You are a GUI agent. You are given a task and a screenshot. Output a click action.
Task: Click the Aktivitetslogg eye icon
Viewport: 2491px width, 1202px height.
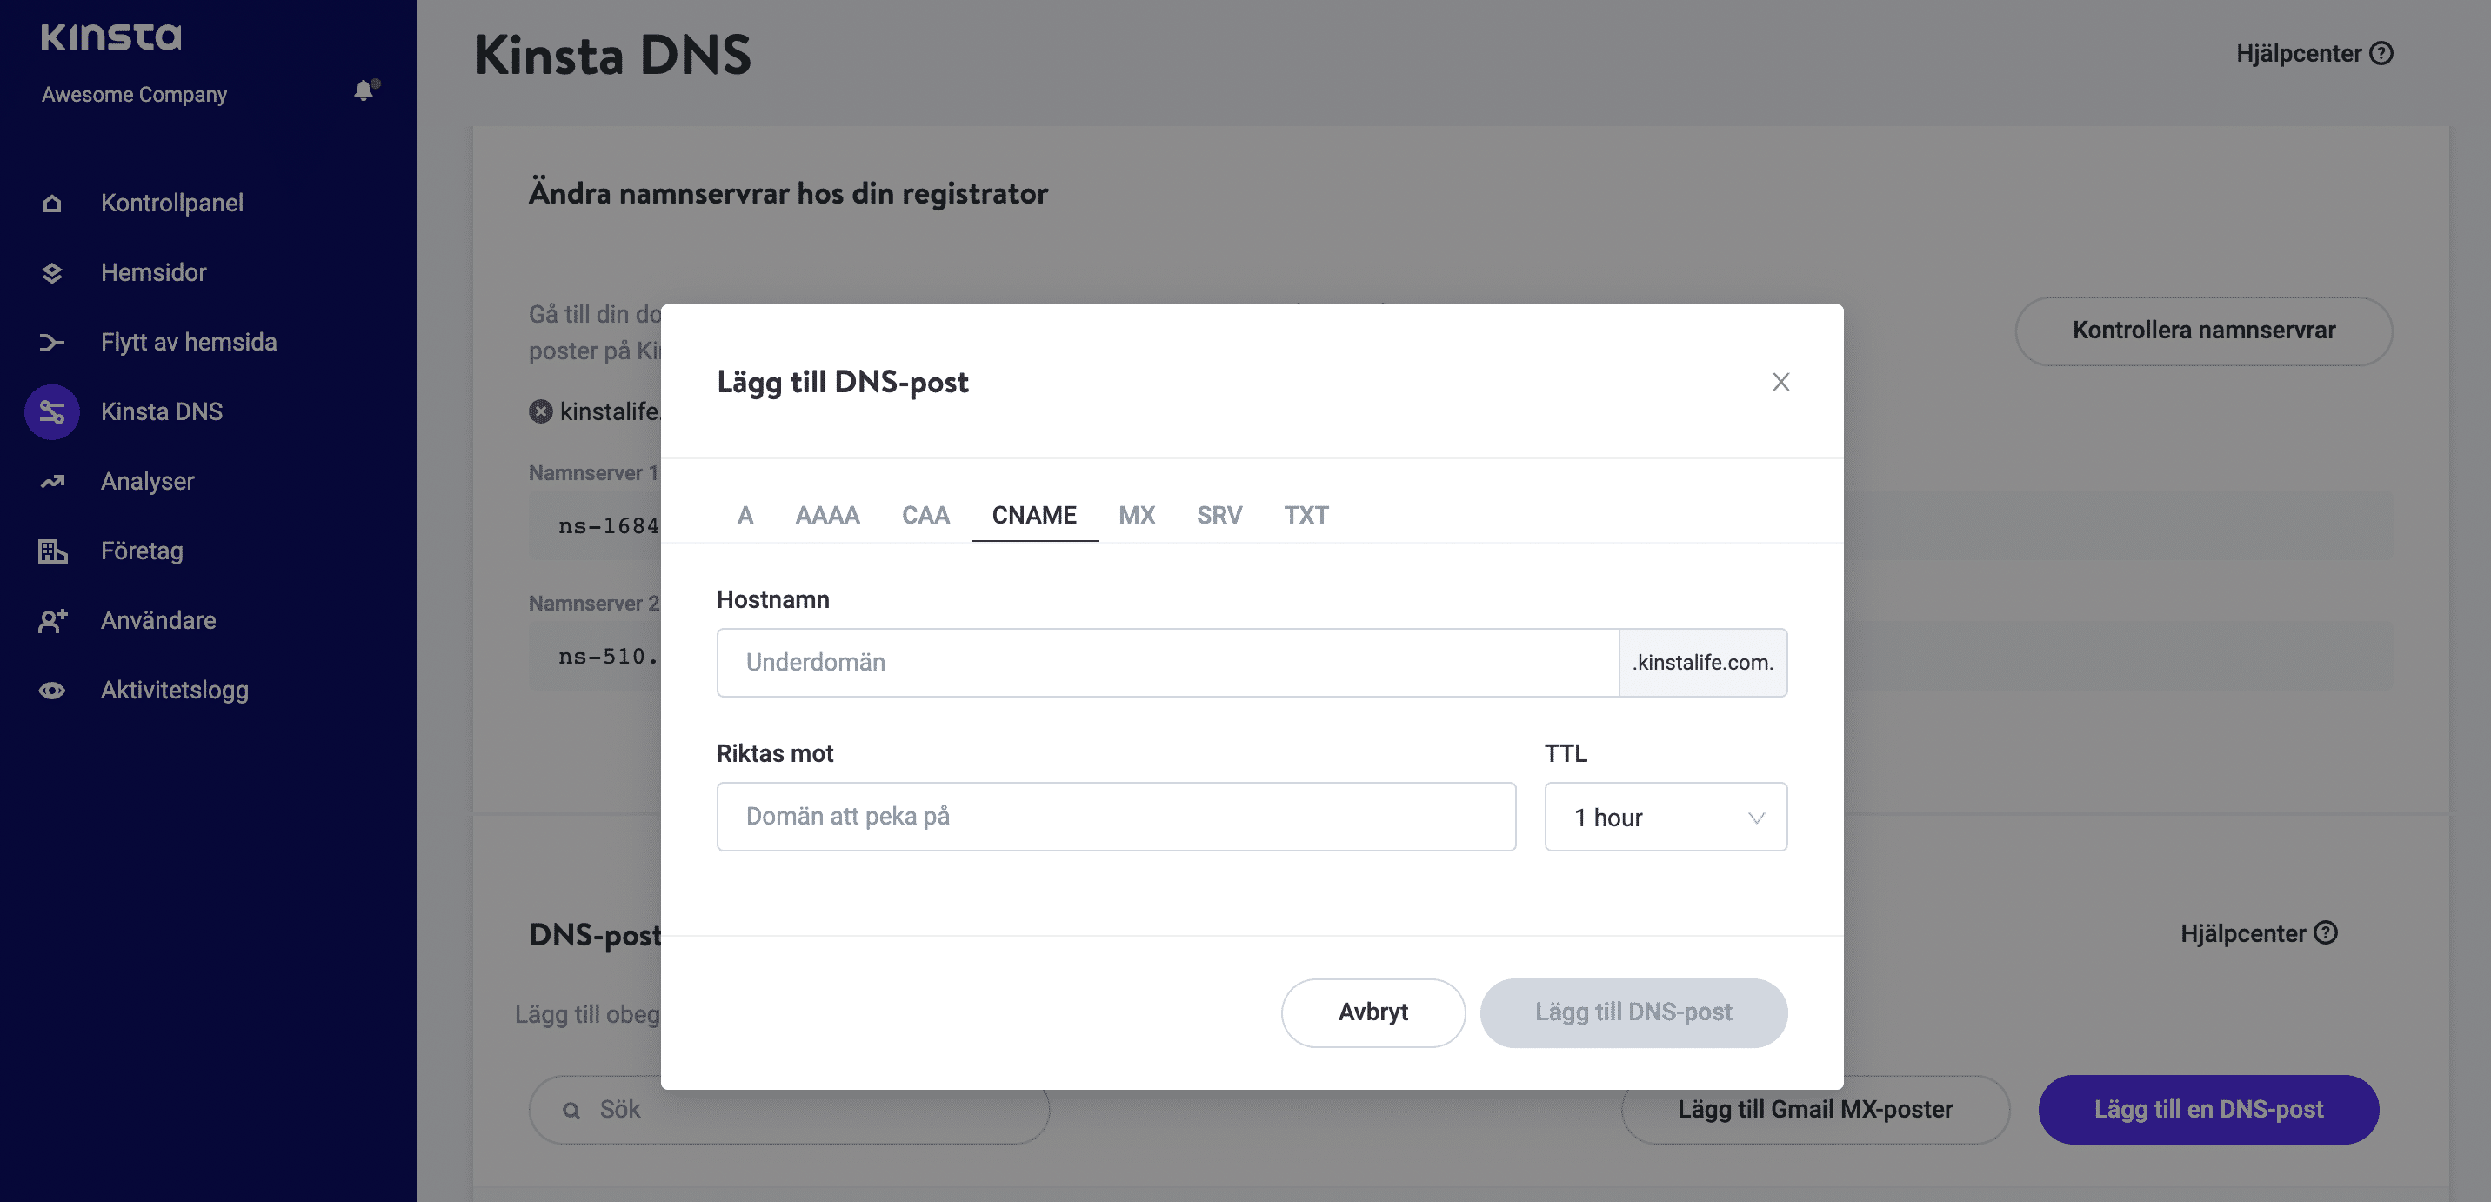pos(52,691)
